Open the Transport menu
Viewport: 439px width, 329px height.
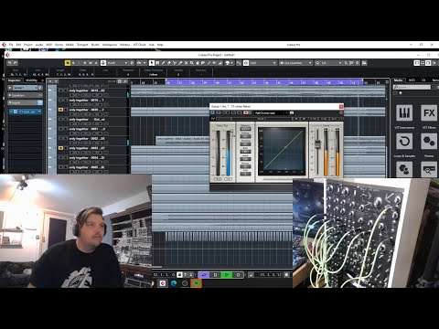(x=82, y=45)
